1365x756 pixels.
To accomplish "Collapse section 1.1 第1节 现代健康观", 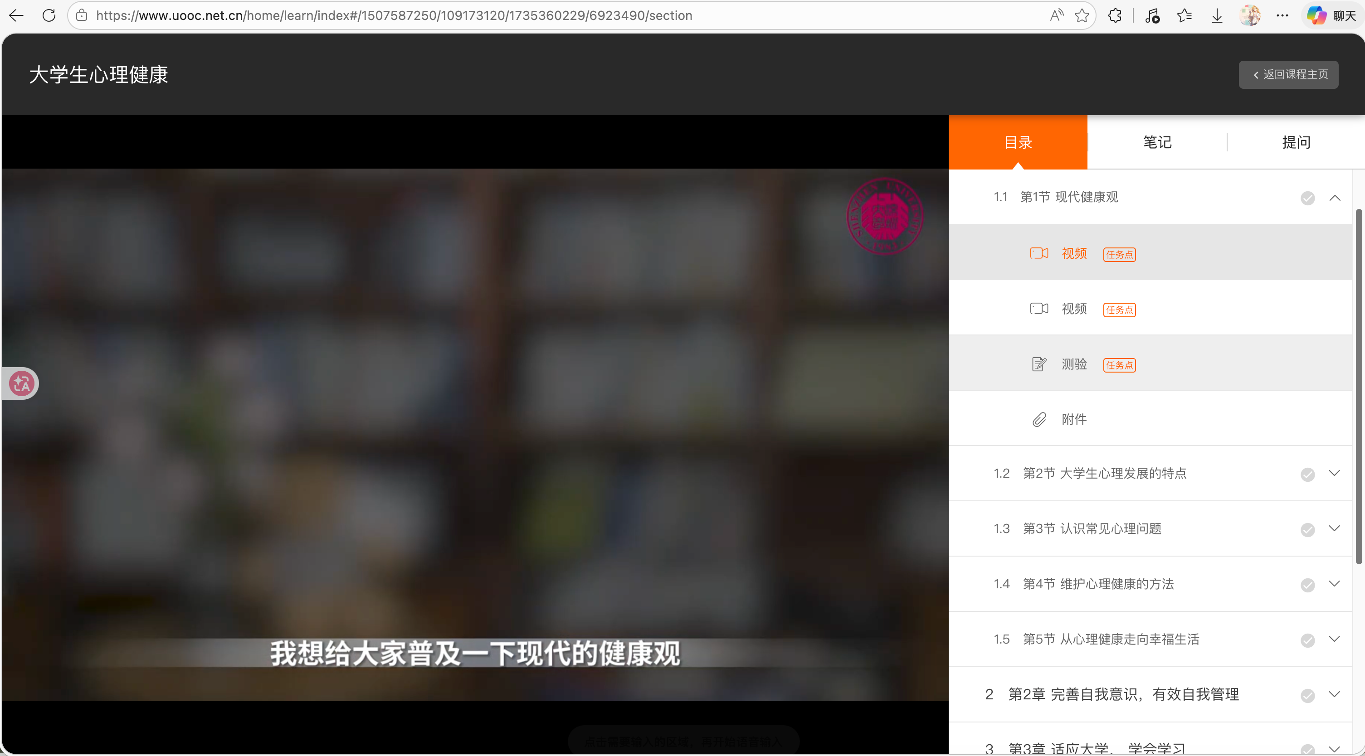I will (x=1335, y=198).
